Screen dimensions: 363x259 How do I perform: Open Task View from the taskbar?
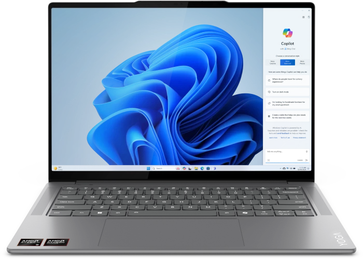190,169
